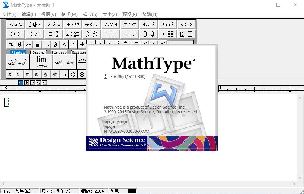Select the relational-aligned tab stop button
This screenshot has height=194, width=304.
tap(38, 83)
